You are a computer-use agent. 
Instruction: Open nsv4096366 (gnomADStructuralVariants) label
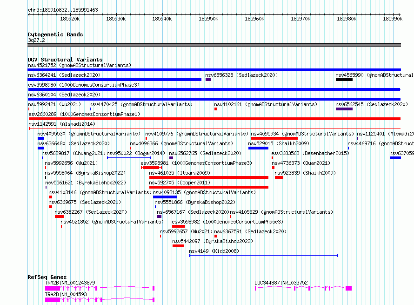182,143
